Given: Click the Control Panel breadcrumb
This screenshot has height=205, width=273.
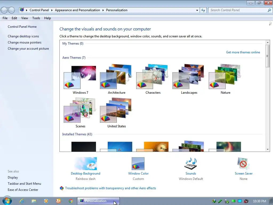Looking at the screenshot, I should (x=39, y=10).
